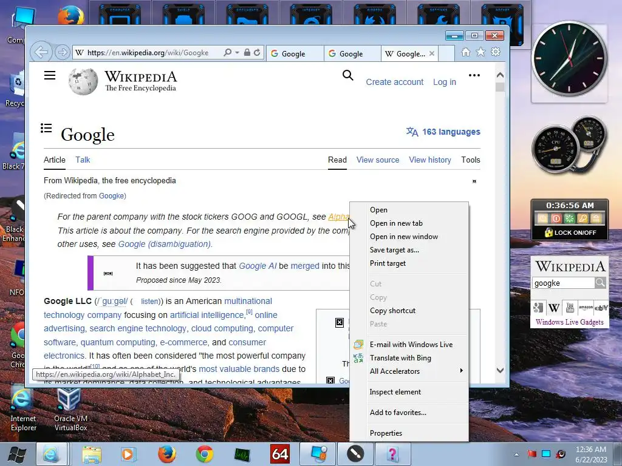This screenshot has width=622, height=466.
Task: Click the Wikipedia globe logo
Action: tap(83, 81)
